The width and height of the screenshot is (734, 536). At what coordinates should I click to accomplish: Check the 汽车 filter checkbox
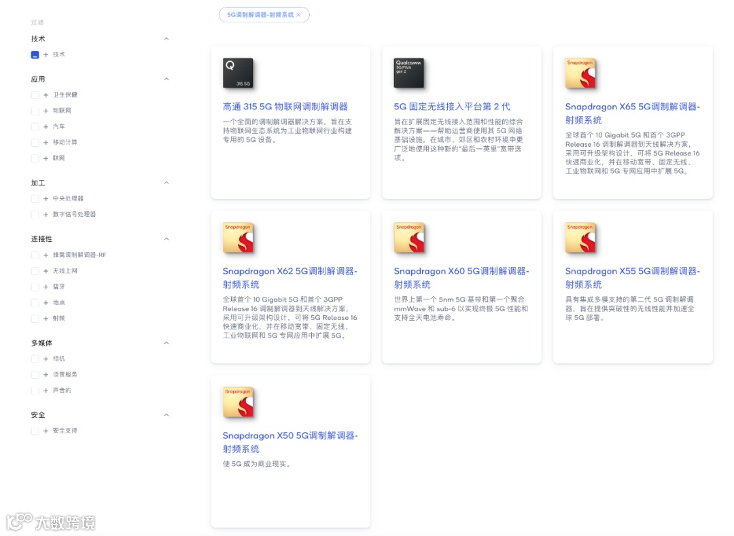pos(35,127)
